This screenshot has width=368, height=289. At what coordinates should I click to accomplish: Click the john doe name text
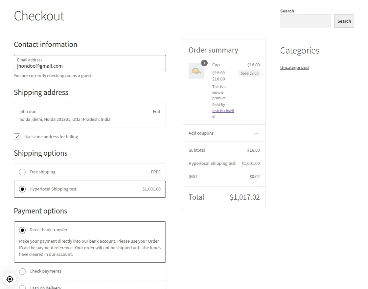28,111
